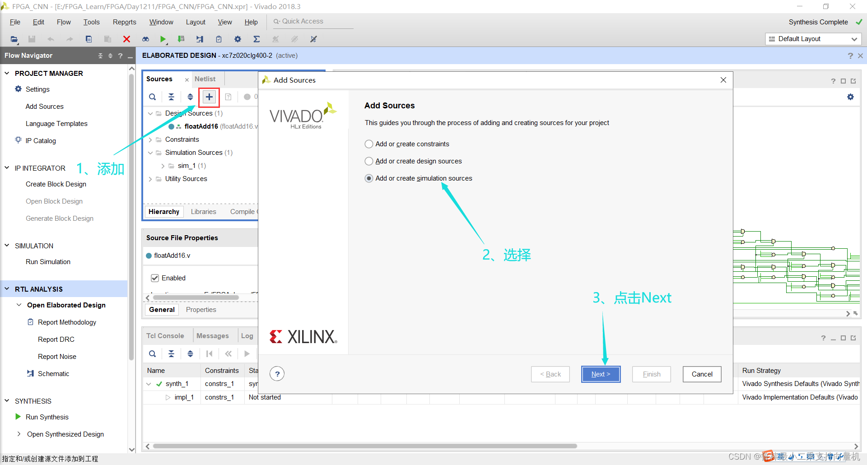Click the help question mark in Add Sources dialog
Screen dimensions: 867x465
[277, 374]
